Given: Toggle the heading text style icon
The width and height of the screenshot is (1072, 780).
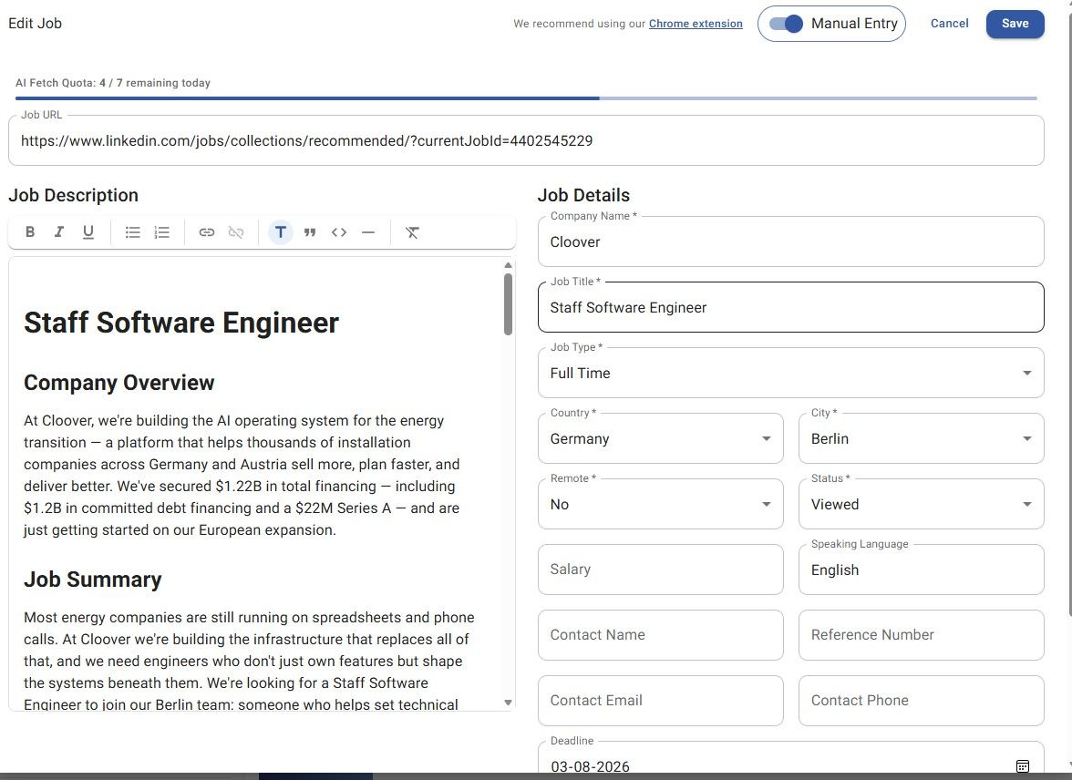Looking at the screenshot, I should click(281, 232).
